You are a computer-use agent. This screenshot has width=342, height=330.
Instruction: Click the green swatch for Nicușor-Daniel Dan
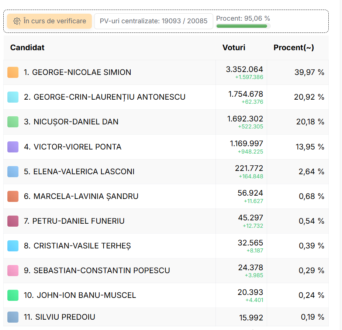click(x=13, y=122)
